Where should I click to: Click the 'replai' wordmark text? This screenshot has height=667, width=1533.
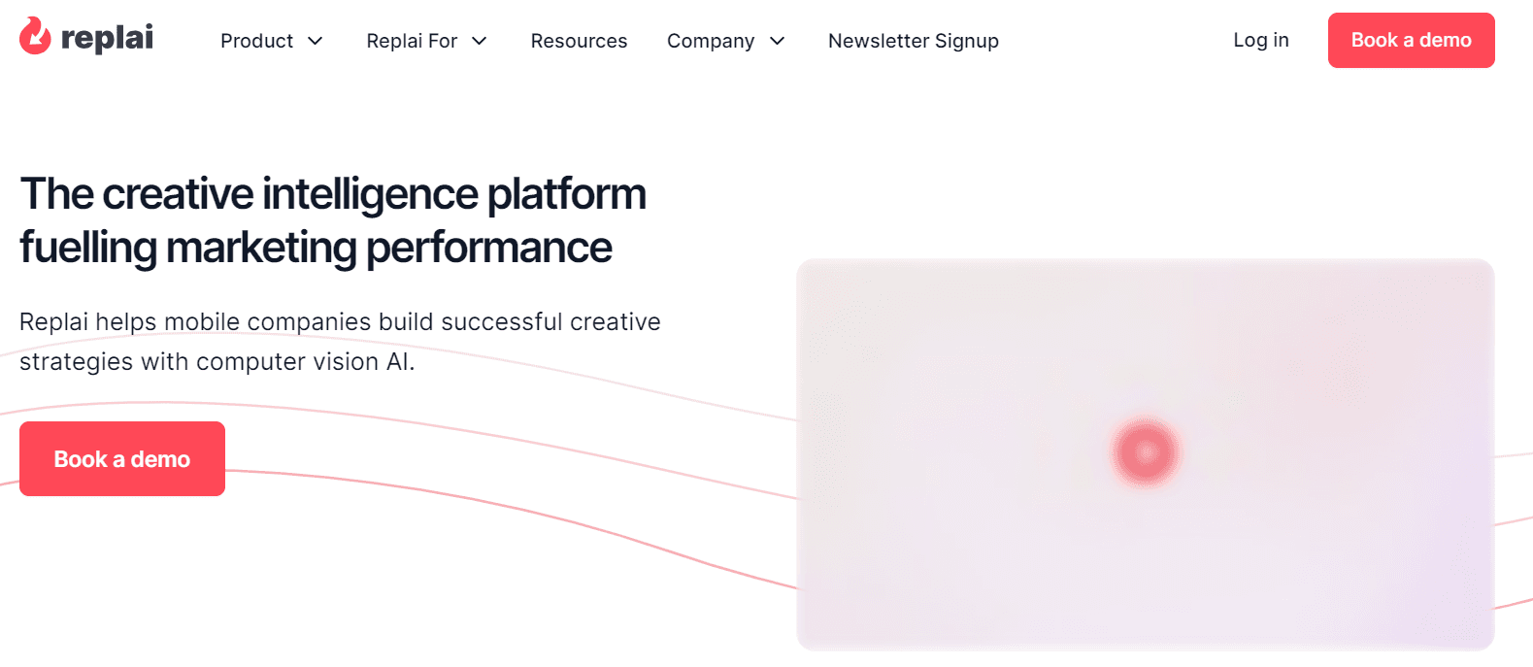pos(107,38)
